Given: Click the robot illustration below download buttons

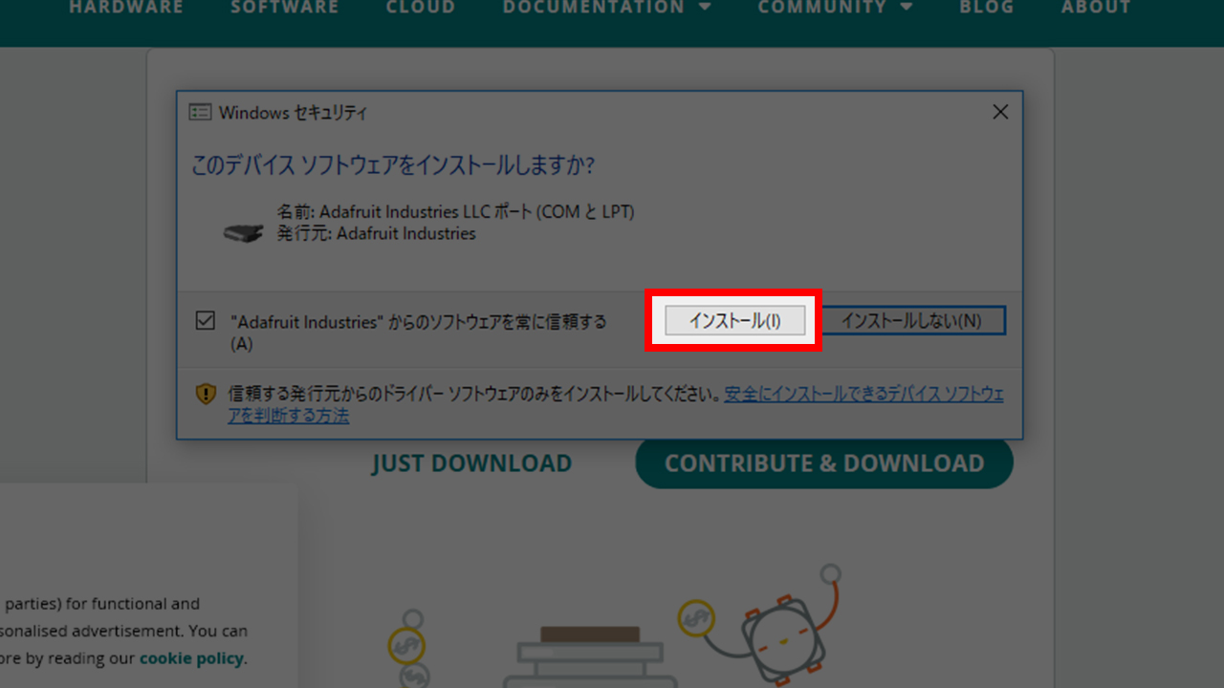Looking at the screenshot, I should (x=784, y=637).
